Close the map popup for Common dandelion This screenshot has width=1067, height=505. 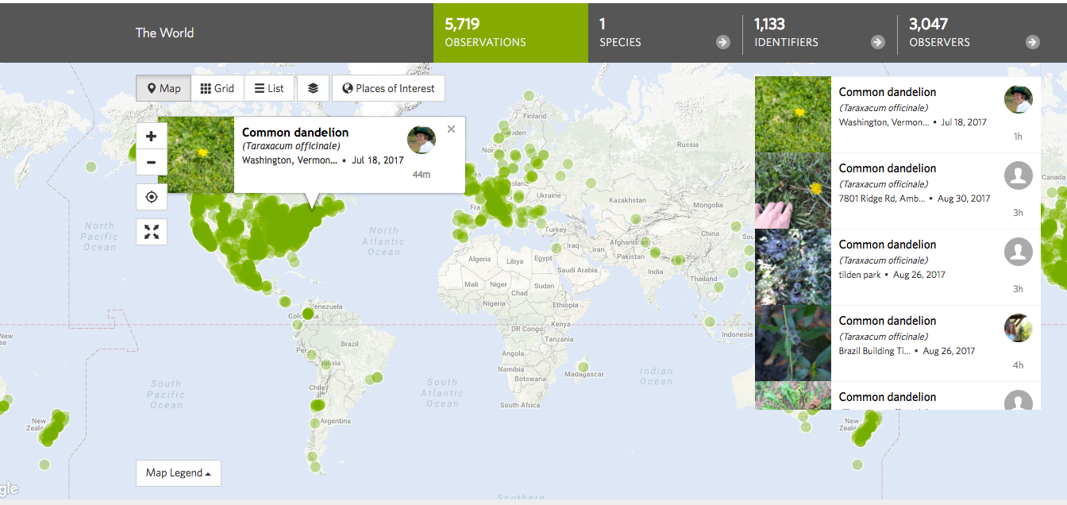[451, 129]
